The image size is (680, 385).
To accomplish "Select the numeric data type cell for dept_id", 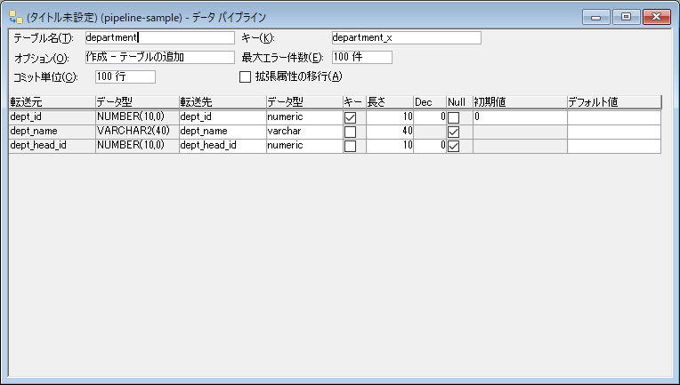I will coord(304,117).
